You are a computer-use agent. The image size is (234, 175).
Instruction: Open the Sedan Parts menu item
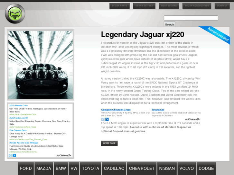119,6
